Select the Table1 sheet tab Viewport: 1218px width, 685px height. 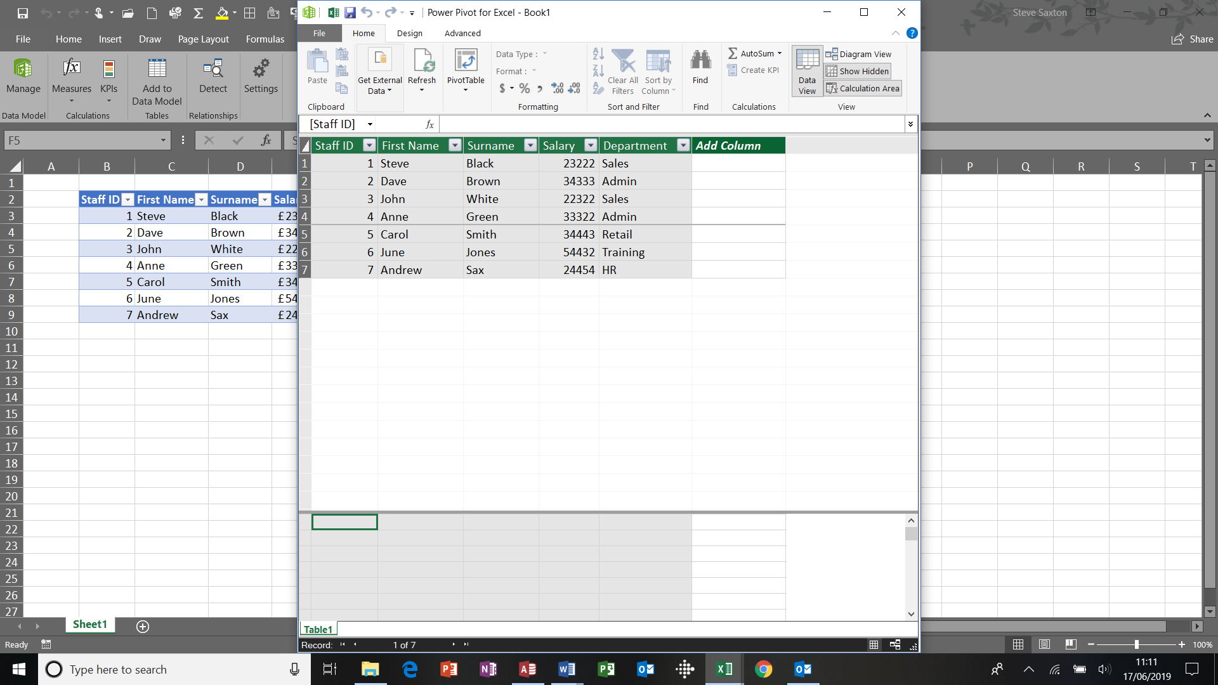pos(318,629)
